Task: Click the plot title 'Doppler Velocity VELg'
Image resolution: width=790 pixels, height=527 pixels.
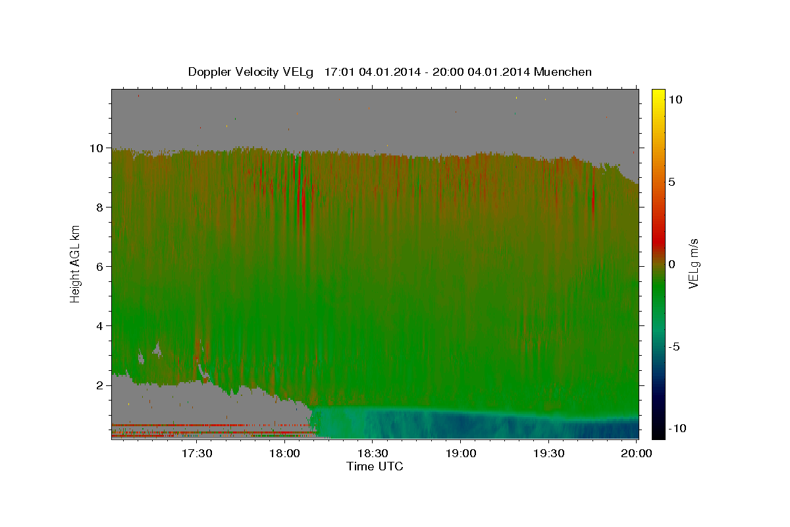Action: (x=251, y=72)
